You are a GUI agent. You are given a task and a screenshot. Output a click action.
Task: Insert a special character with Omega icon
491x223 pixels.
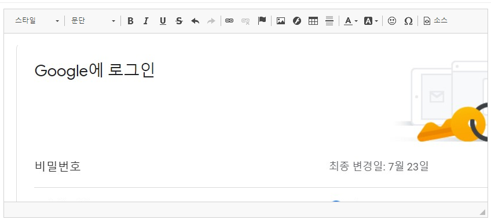pos(408,21)
